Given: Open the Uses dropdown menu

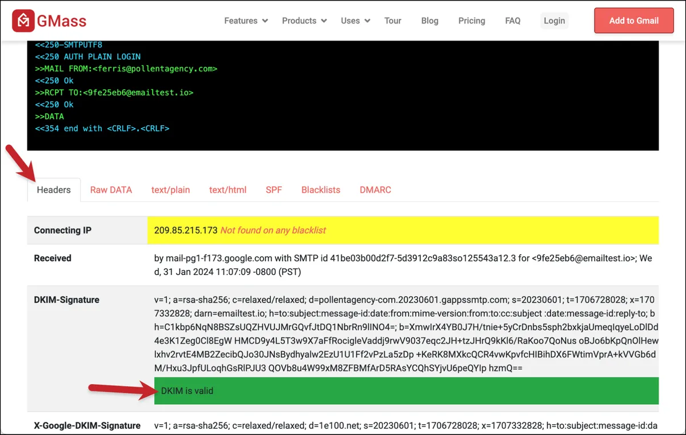Looking at the screenshot, I should 356,21.
